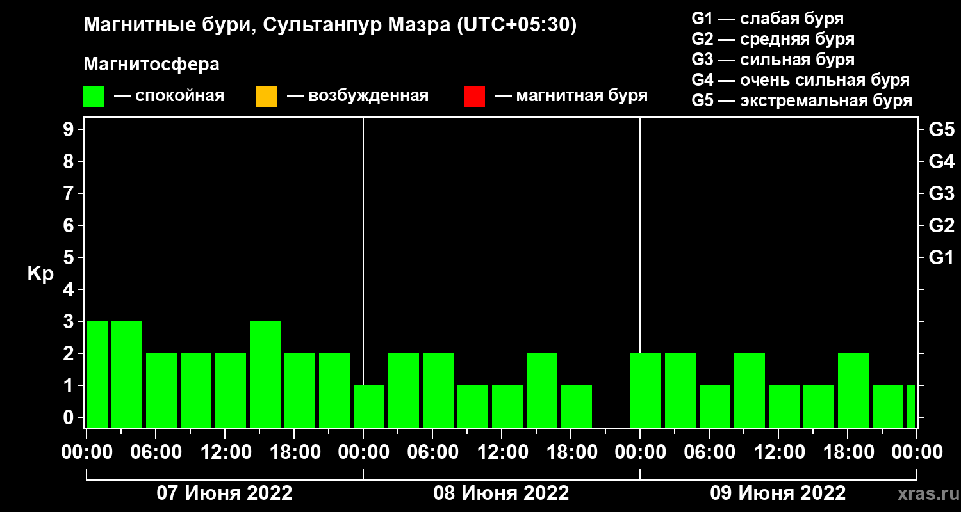Select Kp 1 bar straddling midnight into 08 Июня
The width and height of the screenshot is (961, 512).
369,406
